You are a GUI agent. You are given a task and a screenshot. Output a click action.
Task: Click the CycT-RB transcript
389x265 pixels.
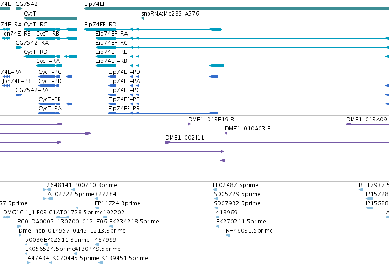point(57,38)
